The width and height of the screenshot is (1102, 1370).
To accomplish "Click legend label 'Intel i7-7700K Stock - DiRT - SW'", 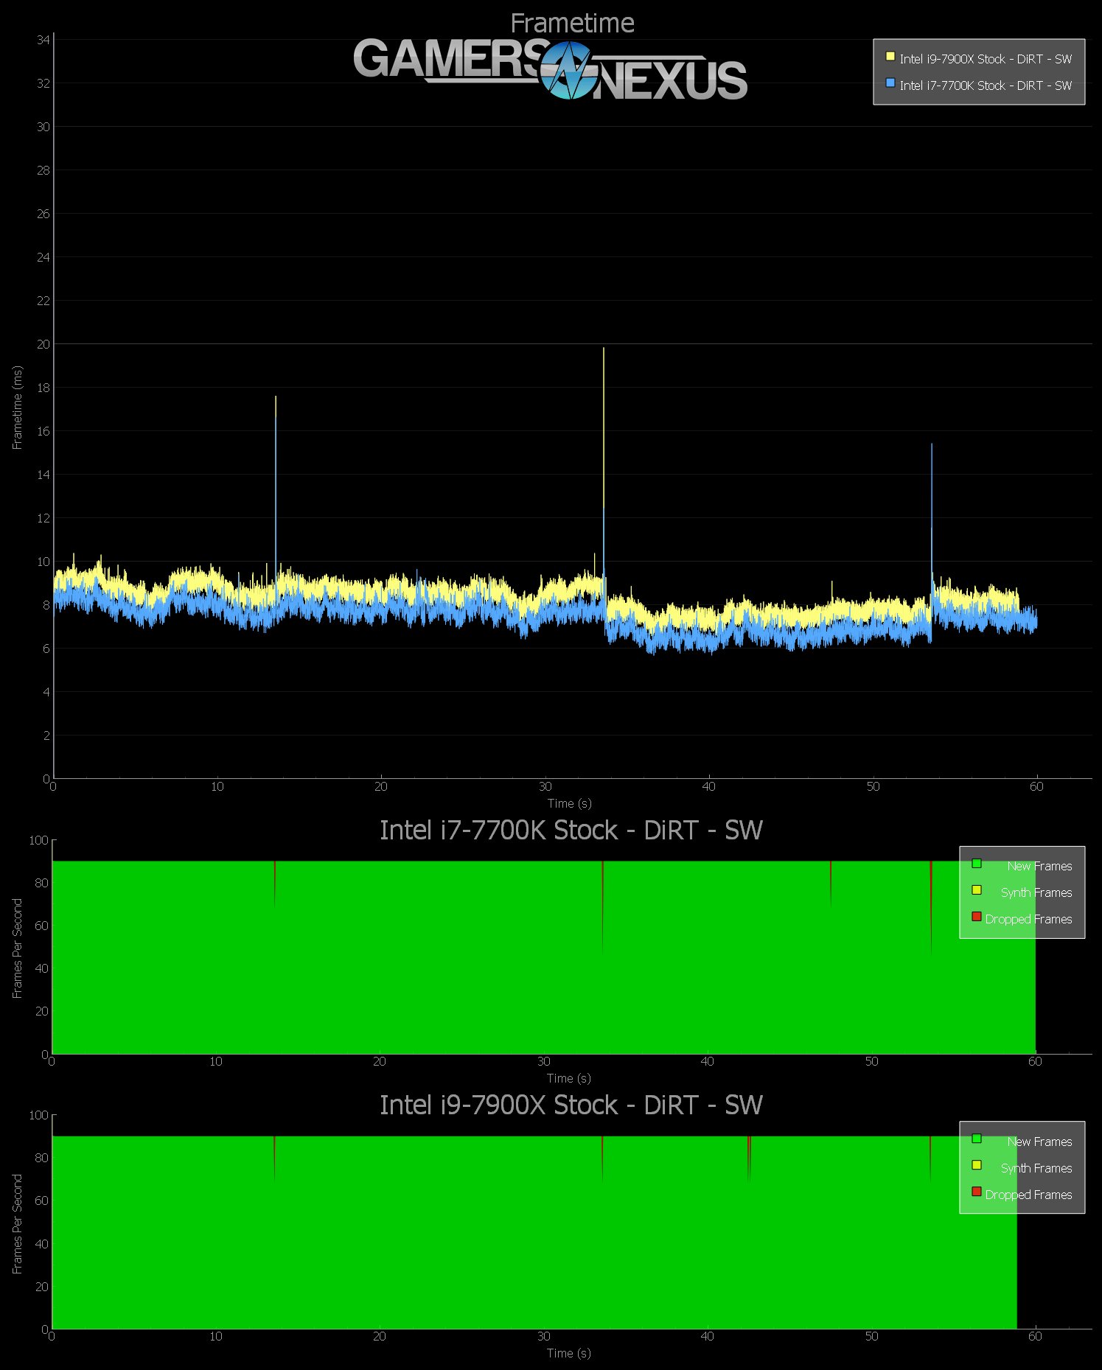I will coord(986,85).
